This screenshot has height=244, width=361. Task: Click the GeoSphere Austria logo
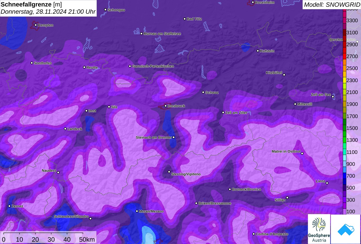coord(319,229)
